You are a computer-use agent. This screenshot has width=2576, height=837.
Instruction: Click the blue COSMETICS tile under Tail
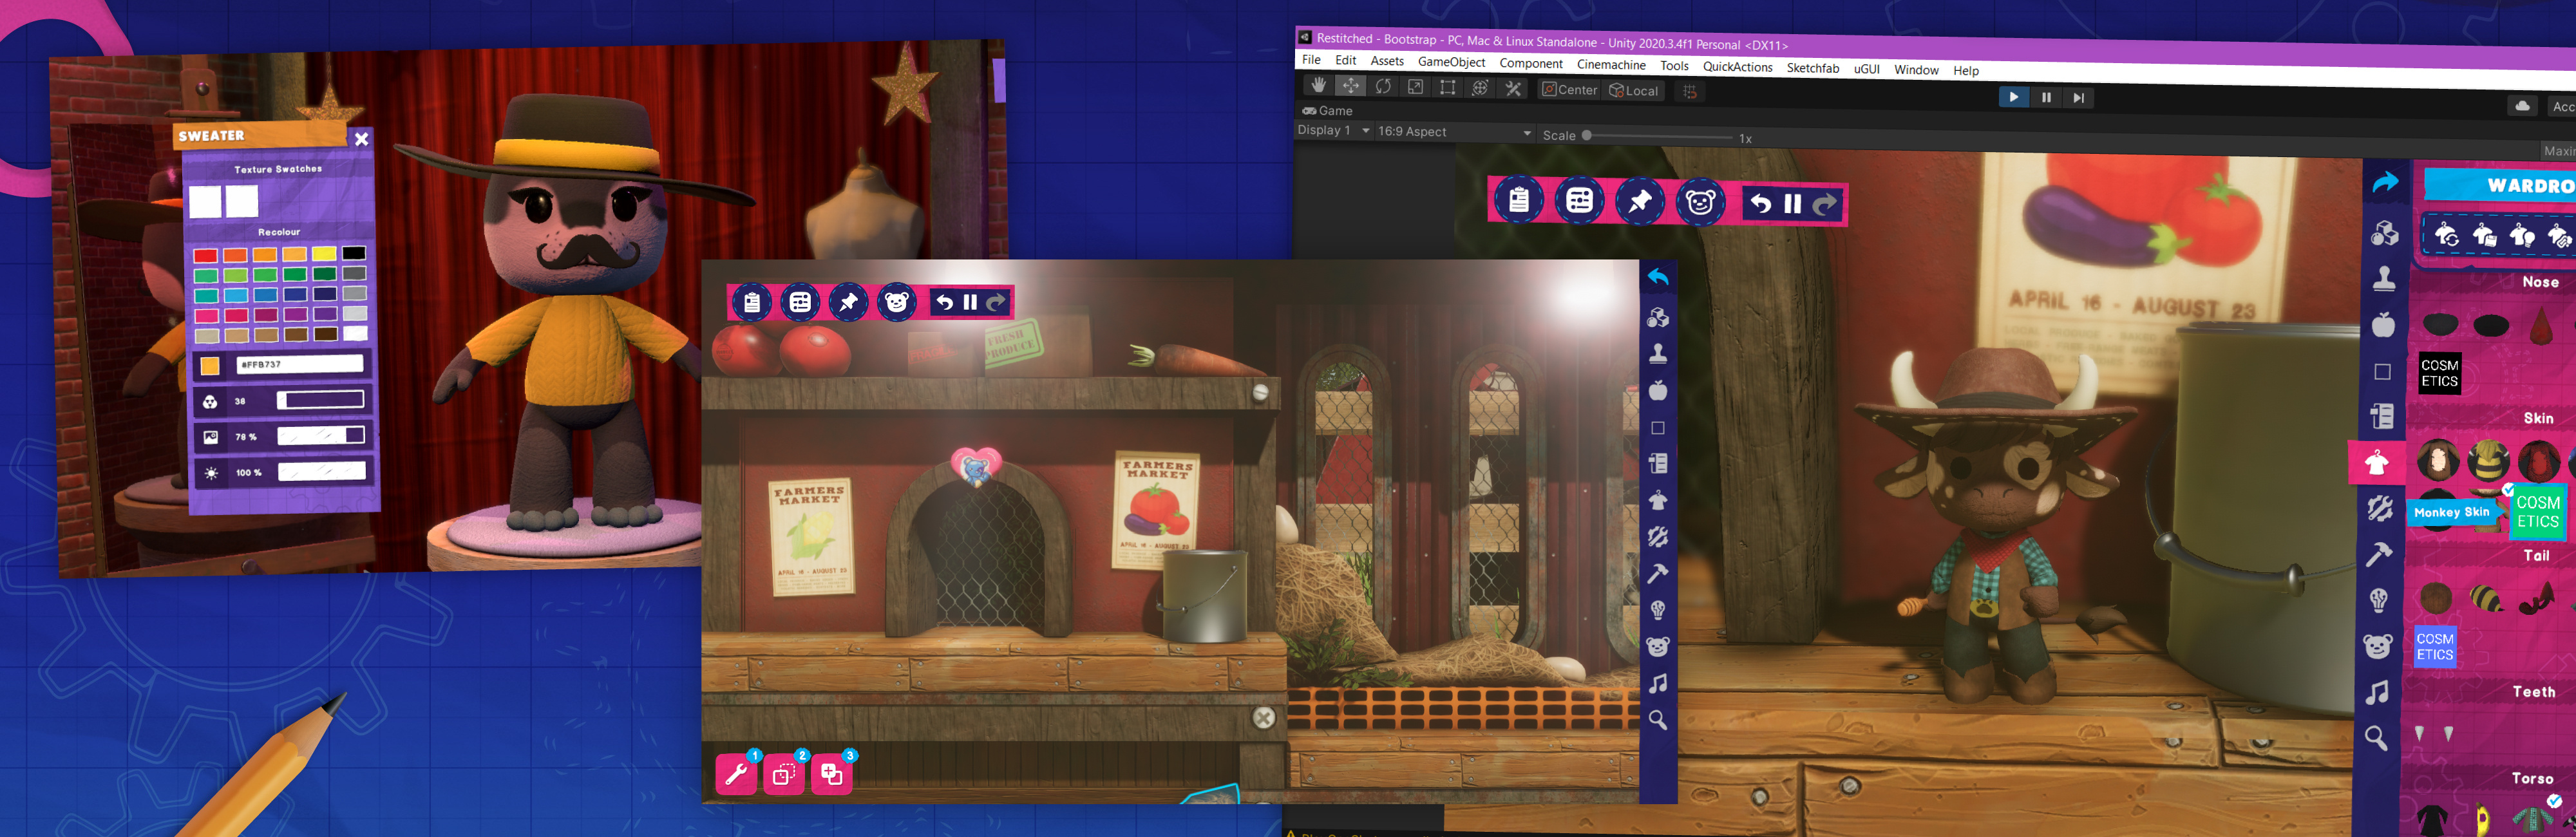click(x=2434, y=646)
